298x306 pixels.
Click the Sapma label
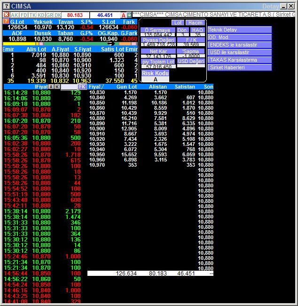191,51
